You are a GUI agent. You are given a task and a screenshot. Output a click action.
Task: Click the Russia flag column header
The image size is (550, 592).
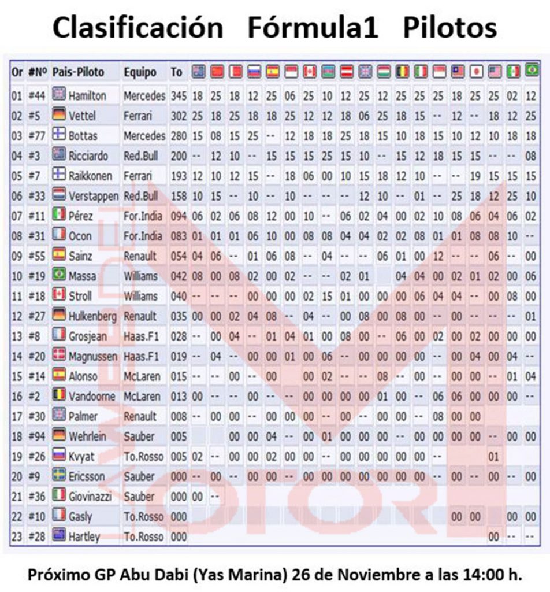[x=254, y=72]
